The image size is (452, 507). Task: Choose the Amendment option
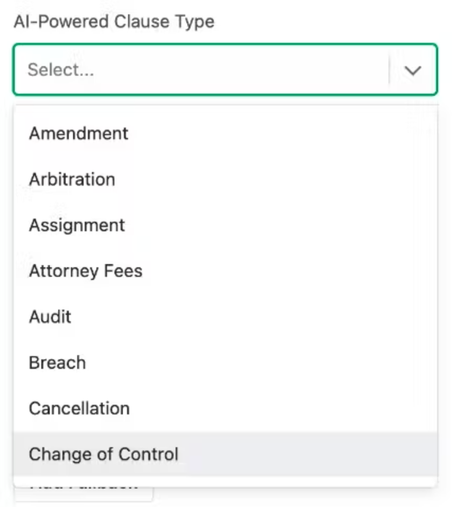click(x=225, y=133)
